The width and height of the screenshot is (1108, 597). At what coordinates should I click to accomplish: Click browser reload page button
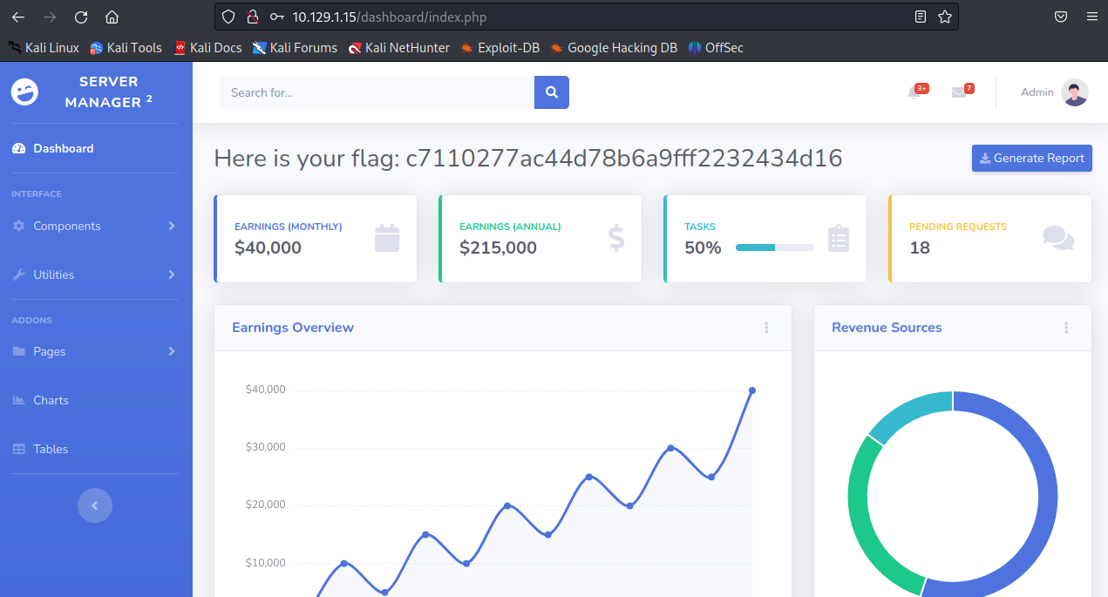pyautogui.click(x=81, y=17)
